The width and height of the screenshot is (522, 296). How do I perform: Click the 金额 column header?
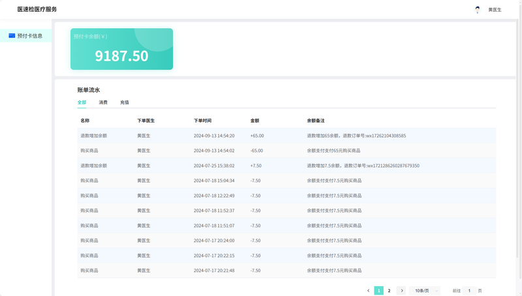(254, 121)
